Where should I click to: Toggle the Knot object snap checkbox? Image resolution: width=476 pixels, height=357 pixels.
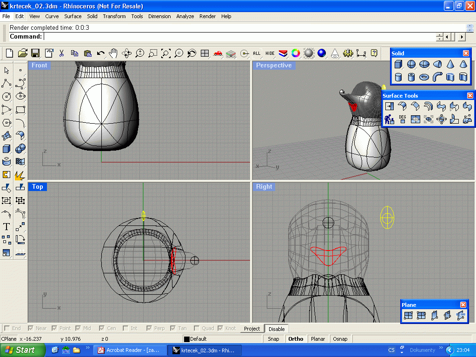220,328
